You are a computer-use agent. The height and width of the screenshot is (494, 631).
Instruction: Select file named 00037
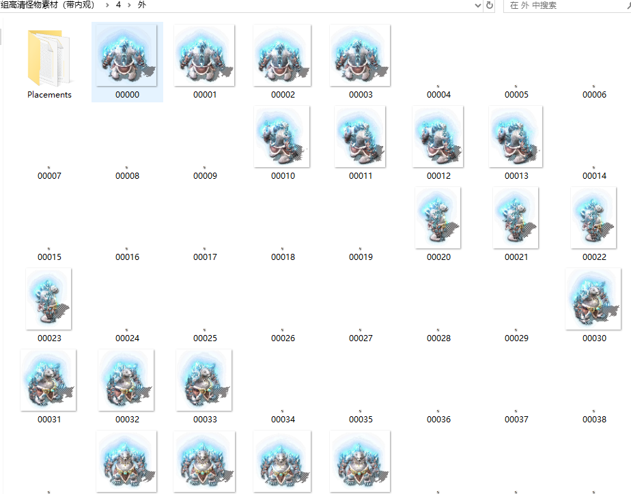point(516,419)
